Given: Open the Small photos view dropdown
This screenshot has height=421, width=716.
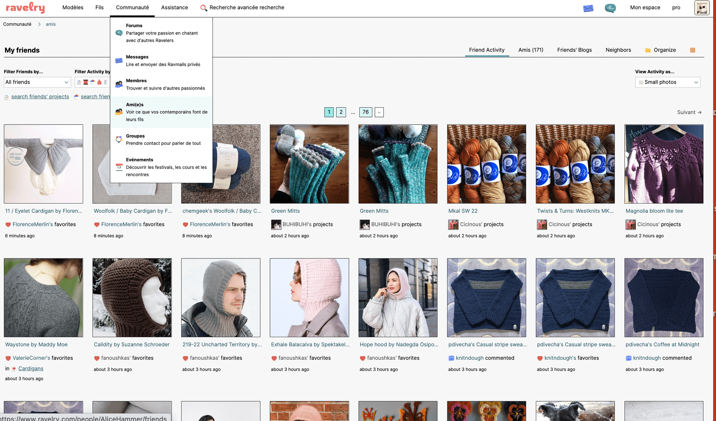Looking at the screenshot, I should pyautogui.click(x=667, y=82).
